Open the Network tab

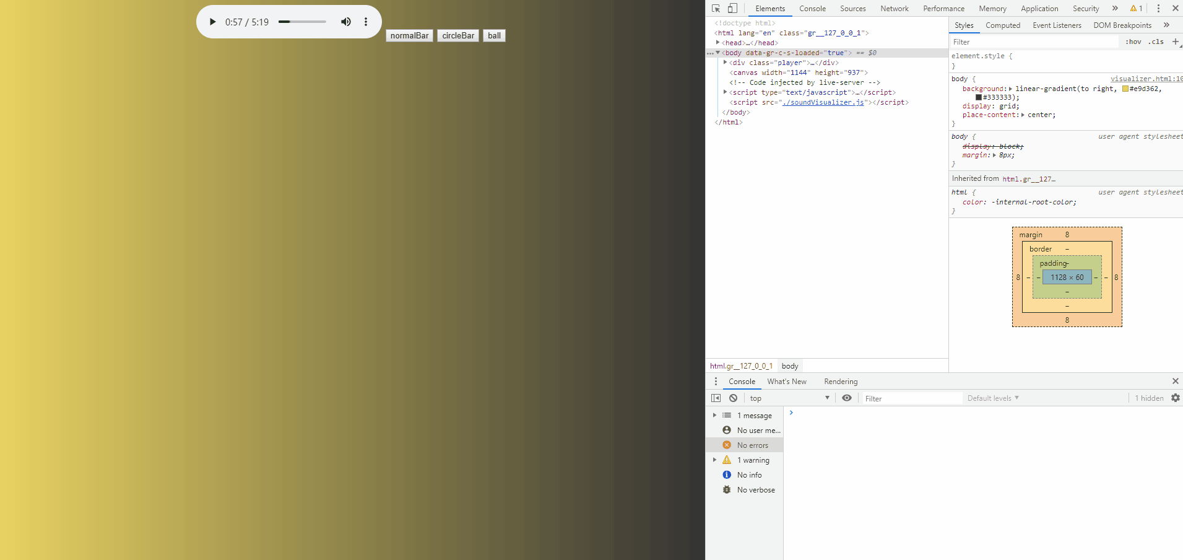click(x=895, y=9)
